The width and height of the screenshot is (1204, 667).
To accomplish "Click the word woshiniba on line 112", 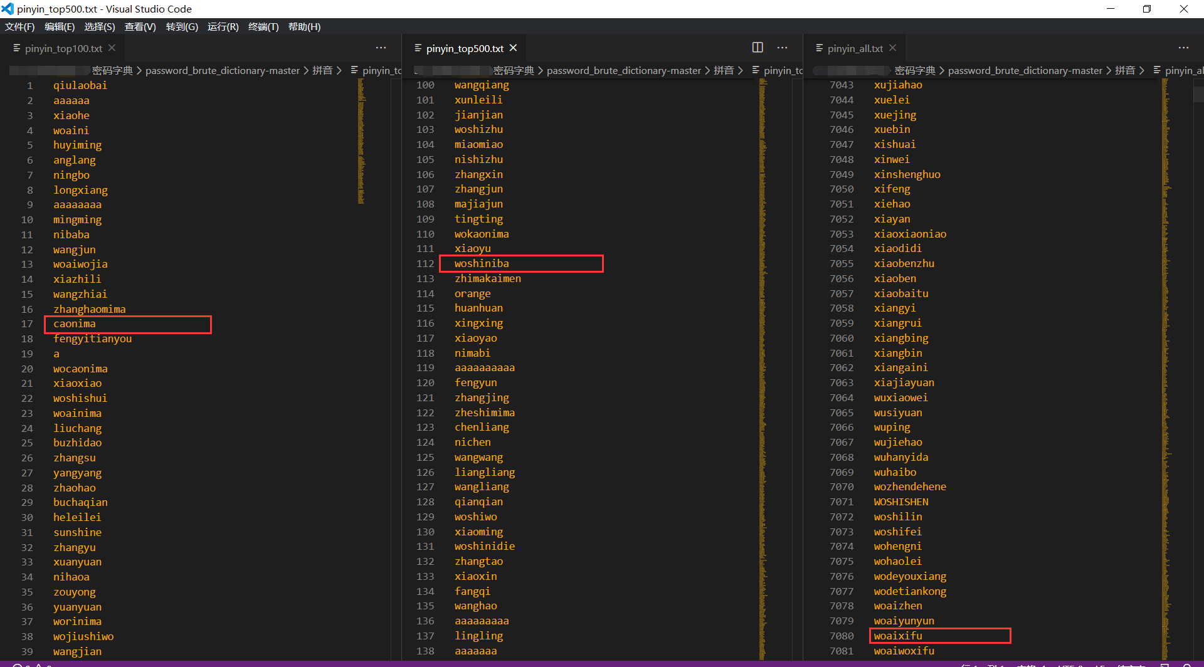I will pos(482,264).
